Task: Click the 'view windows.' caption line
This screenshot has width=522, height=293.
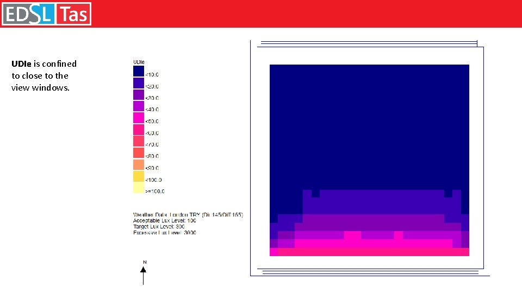Action: 40,88
